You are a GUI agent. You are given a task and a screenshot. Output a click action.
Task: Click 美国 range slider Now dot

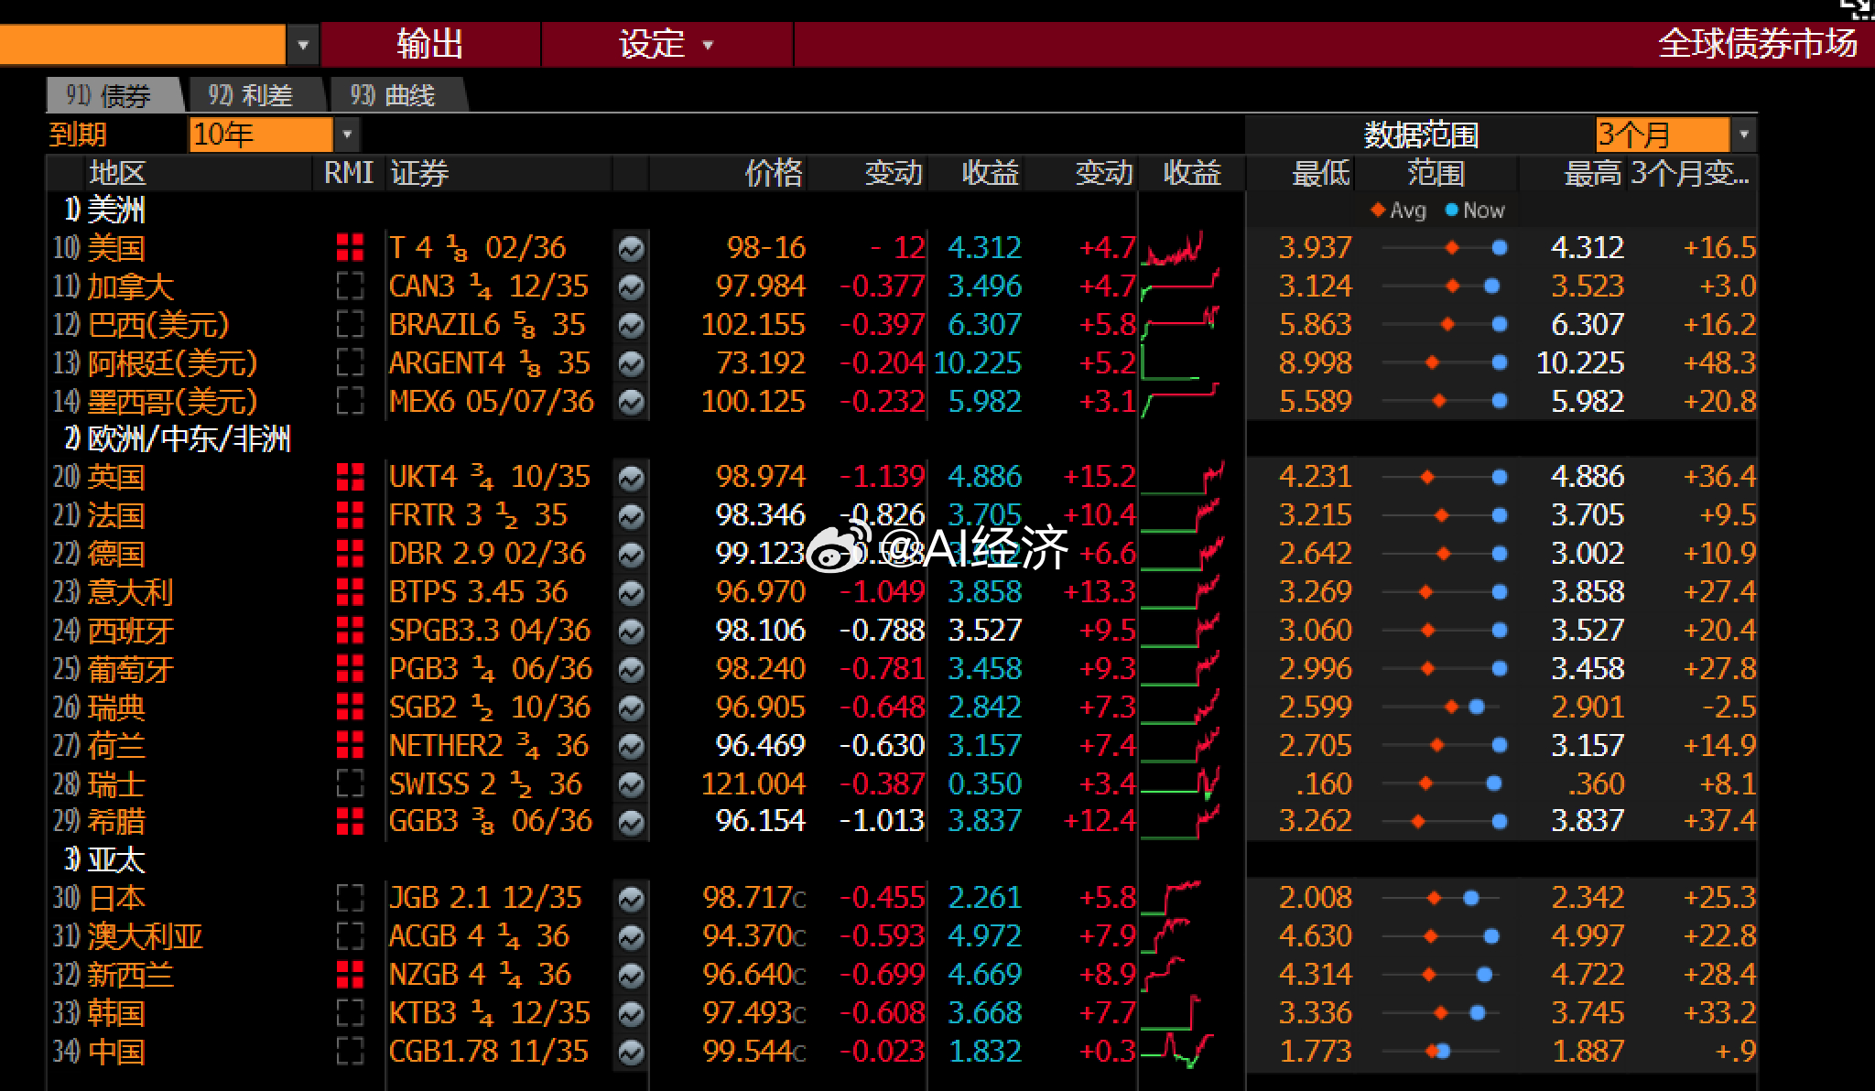[1499, 248]
